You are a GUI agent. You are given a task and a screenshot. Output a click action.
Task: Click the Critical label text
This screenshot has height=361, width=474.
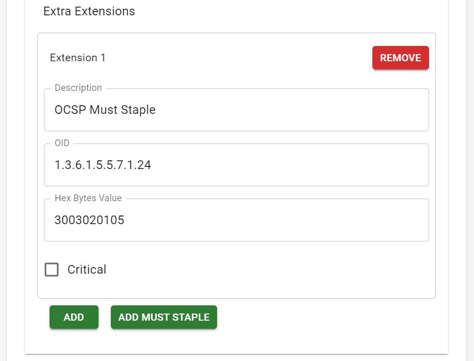tap(87, 270)
